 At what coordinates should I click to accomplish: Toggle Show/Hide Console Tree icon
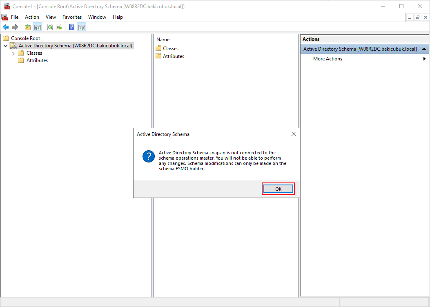pos(37,27)
